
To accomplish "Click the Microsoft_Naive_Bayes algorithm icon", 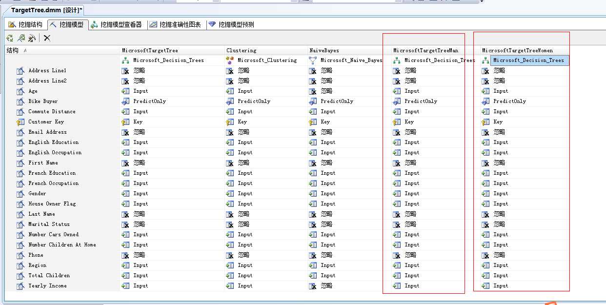I will tap(313, 61).
